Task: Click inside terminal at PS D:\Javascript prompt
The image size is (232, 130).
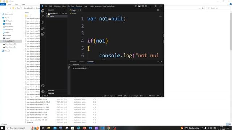Action: 80,69
